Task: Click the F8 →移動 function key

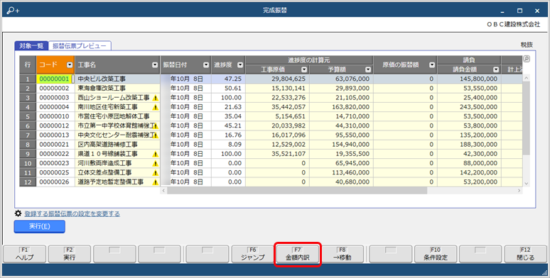Action: click(x=343, y=254)
